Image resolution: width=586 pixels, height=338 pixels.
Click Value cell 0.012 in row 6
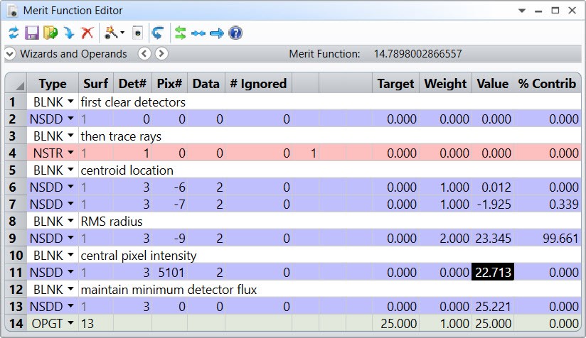tap(493, 187)
